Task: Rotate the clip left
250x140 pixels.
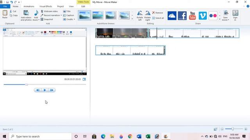Action: (x=140, y=16)
